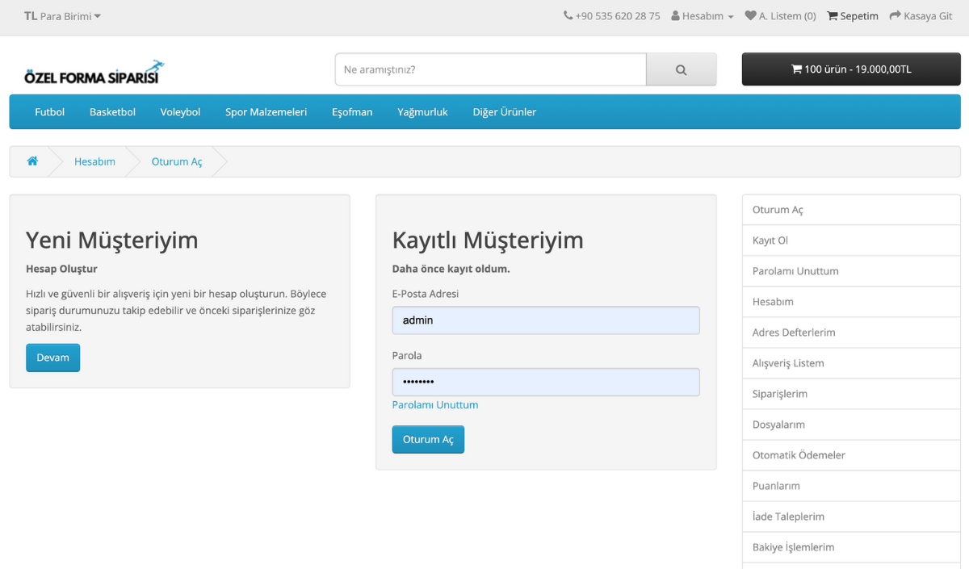Click the Ne aramıştınız search box
The height and width of the screenshot is (569, 969).
[x=490, y=69]
